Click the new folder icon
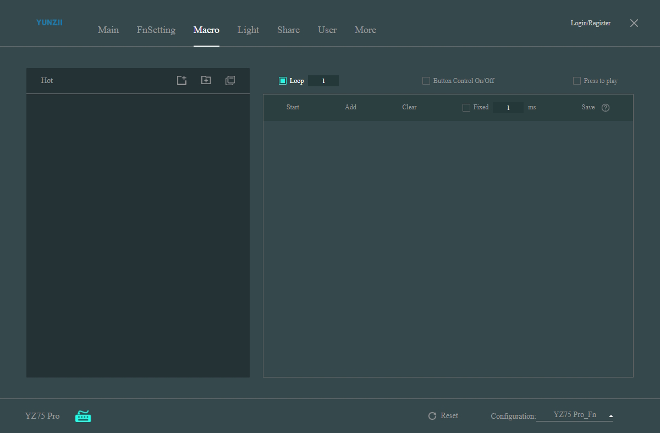Image resolution: width=660 pixels, height=433 pixels. 206,80
